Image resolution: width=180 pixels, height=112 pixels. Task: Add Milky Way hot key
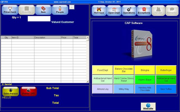(x=124, y=89)
